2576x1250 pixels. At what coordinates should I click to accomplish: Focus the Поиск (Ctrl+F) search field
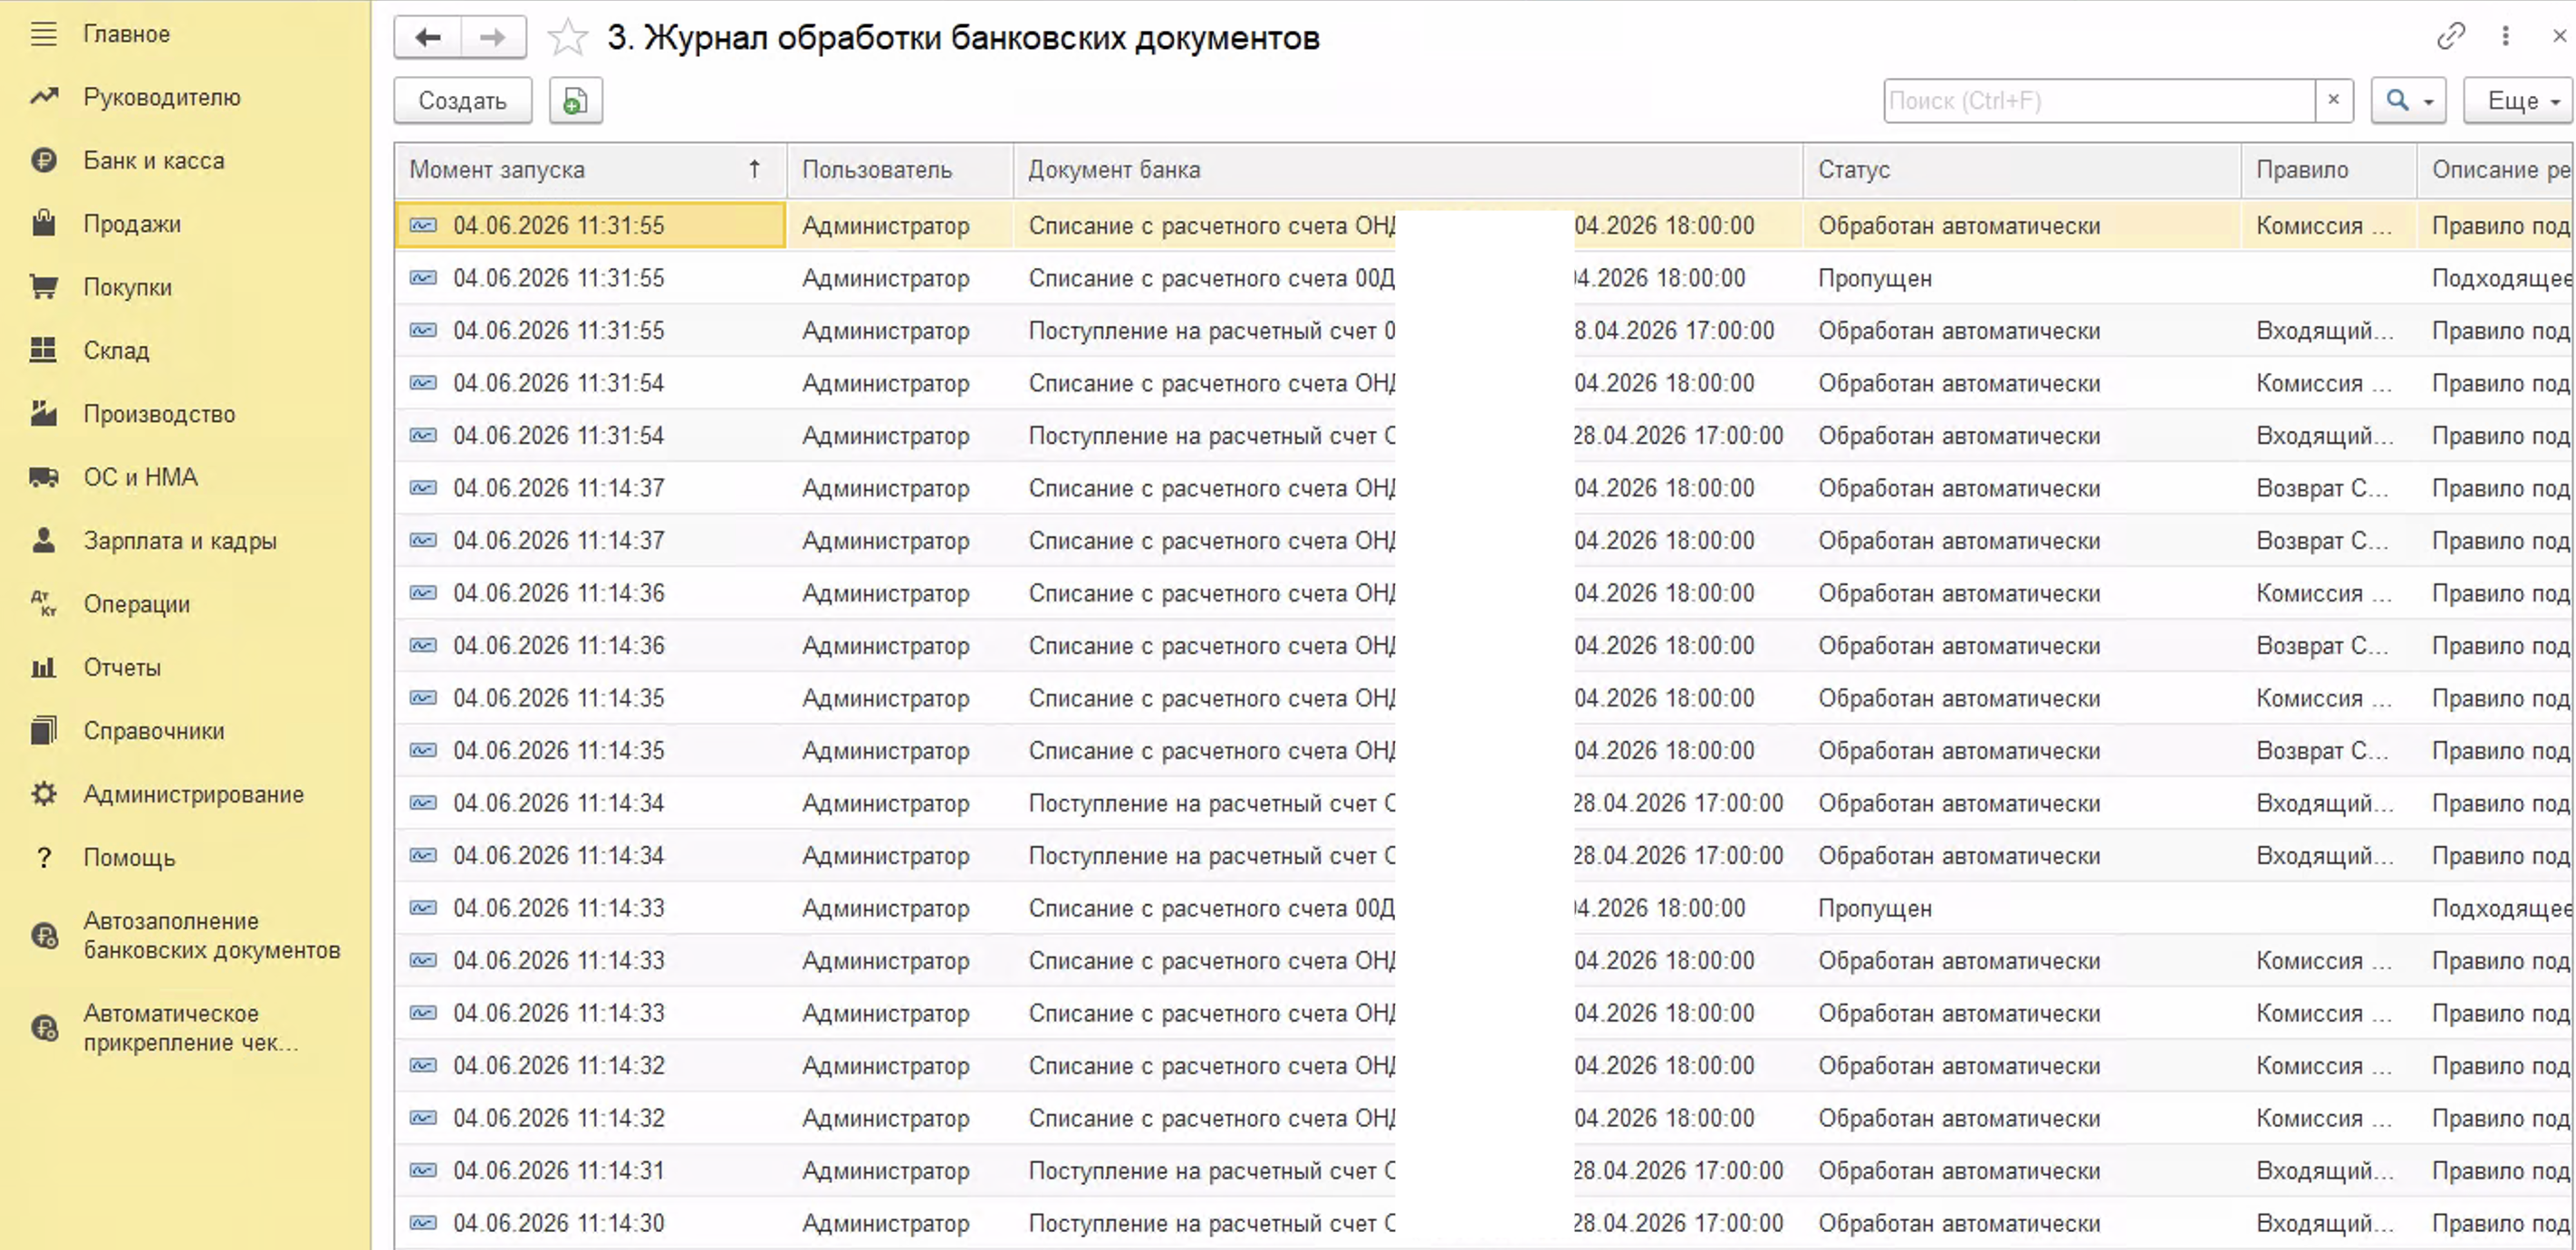point(2099,101)
